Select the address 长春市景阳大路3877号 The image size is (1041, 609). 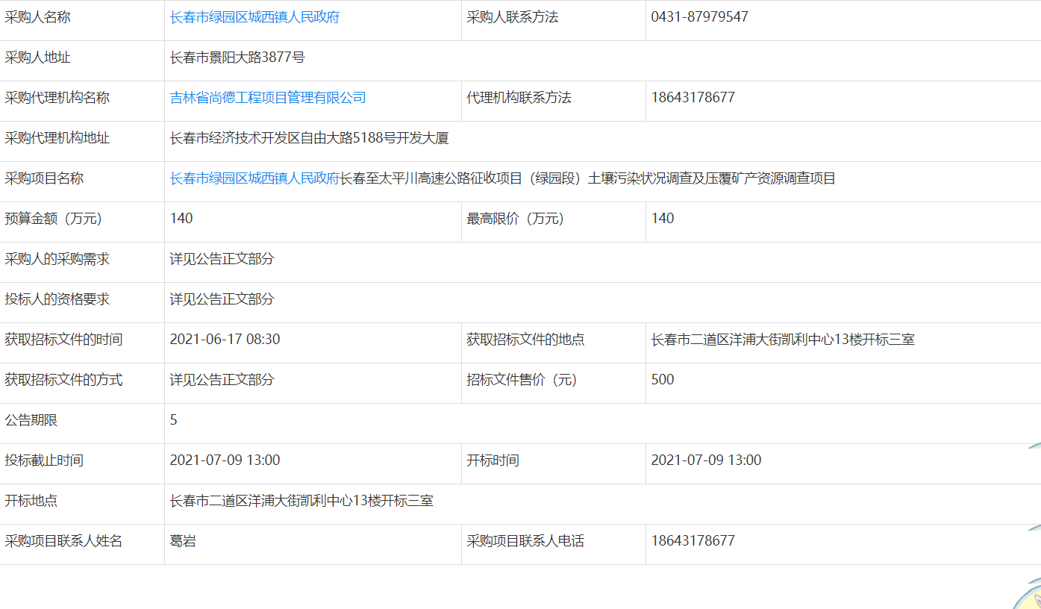pos(237,57)
